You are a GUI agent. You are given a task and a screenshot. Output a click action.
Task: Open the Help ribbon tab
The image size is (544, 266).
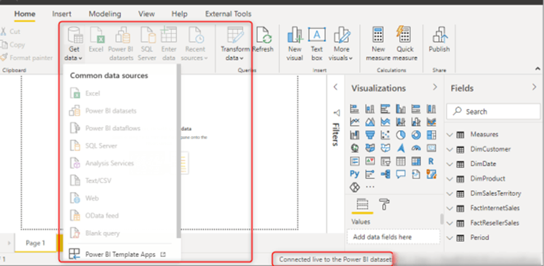[x=179, y=14]
